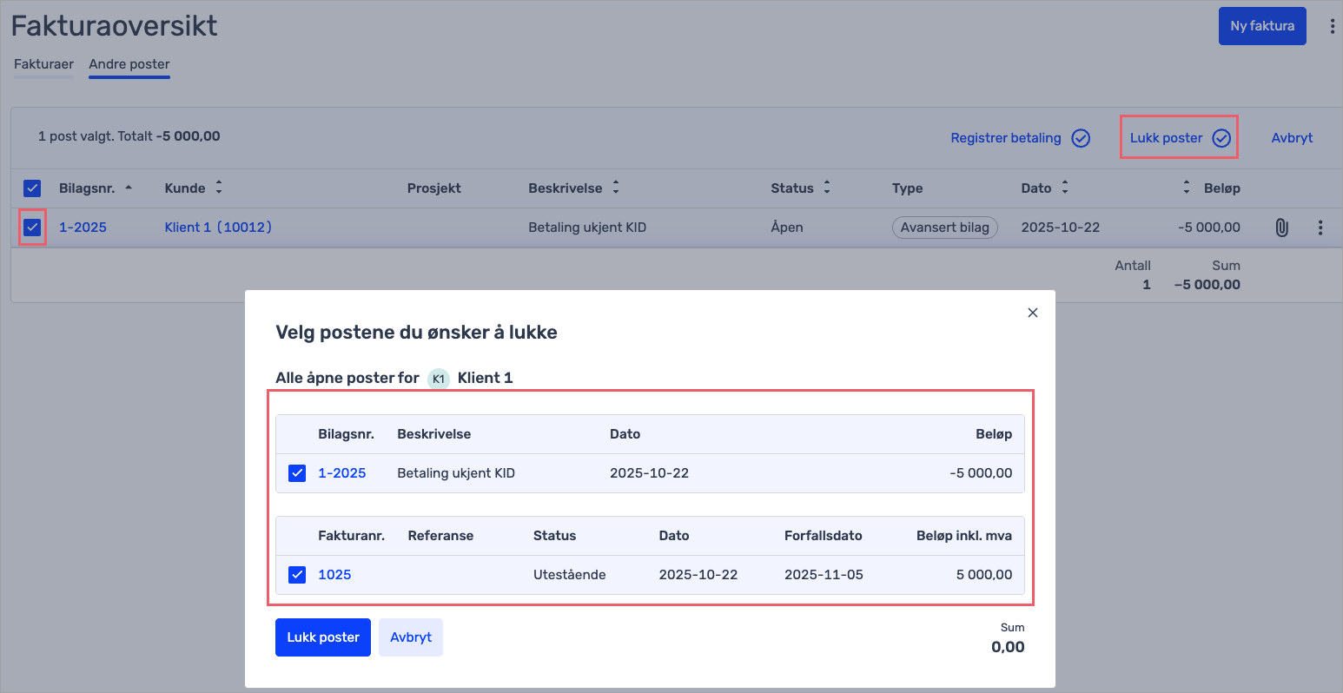Image resolution: width=1343 pixels, height=693 pixels.
Task: Open the page options menu beside Ny faktura
Action: 1332,26
